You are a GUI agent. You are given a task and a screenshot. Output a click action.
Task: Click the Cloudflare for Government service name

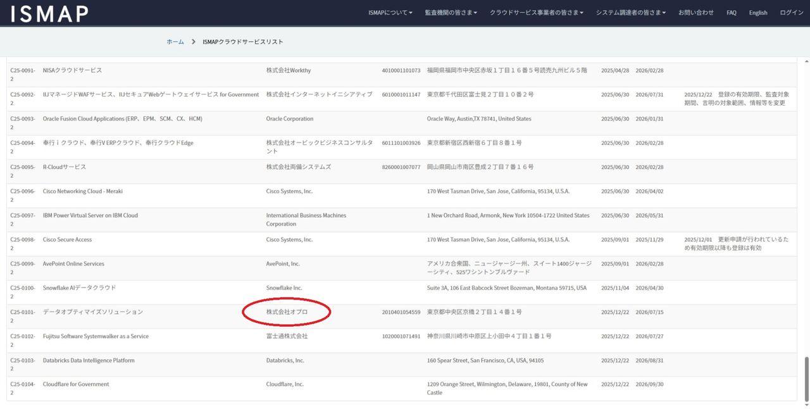point(76,384)
